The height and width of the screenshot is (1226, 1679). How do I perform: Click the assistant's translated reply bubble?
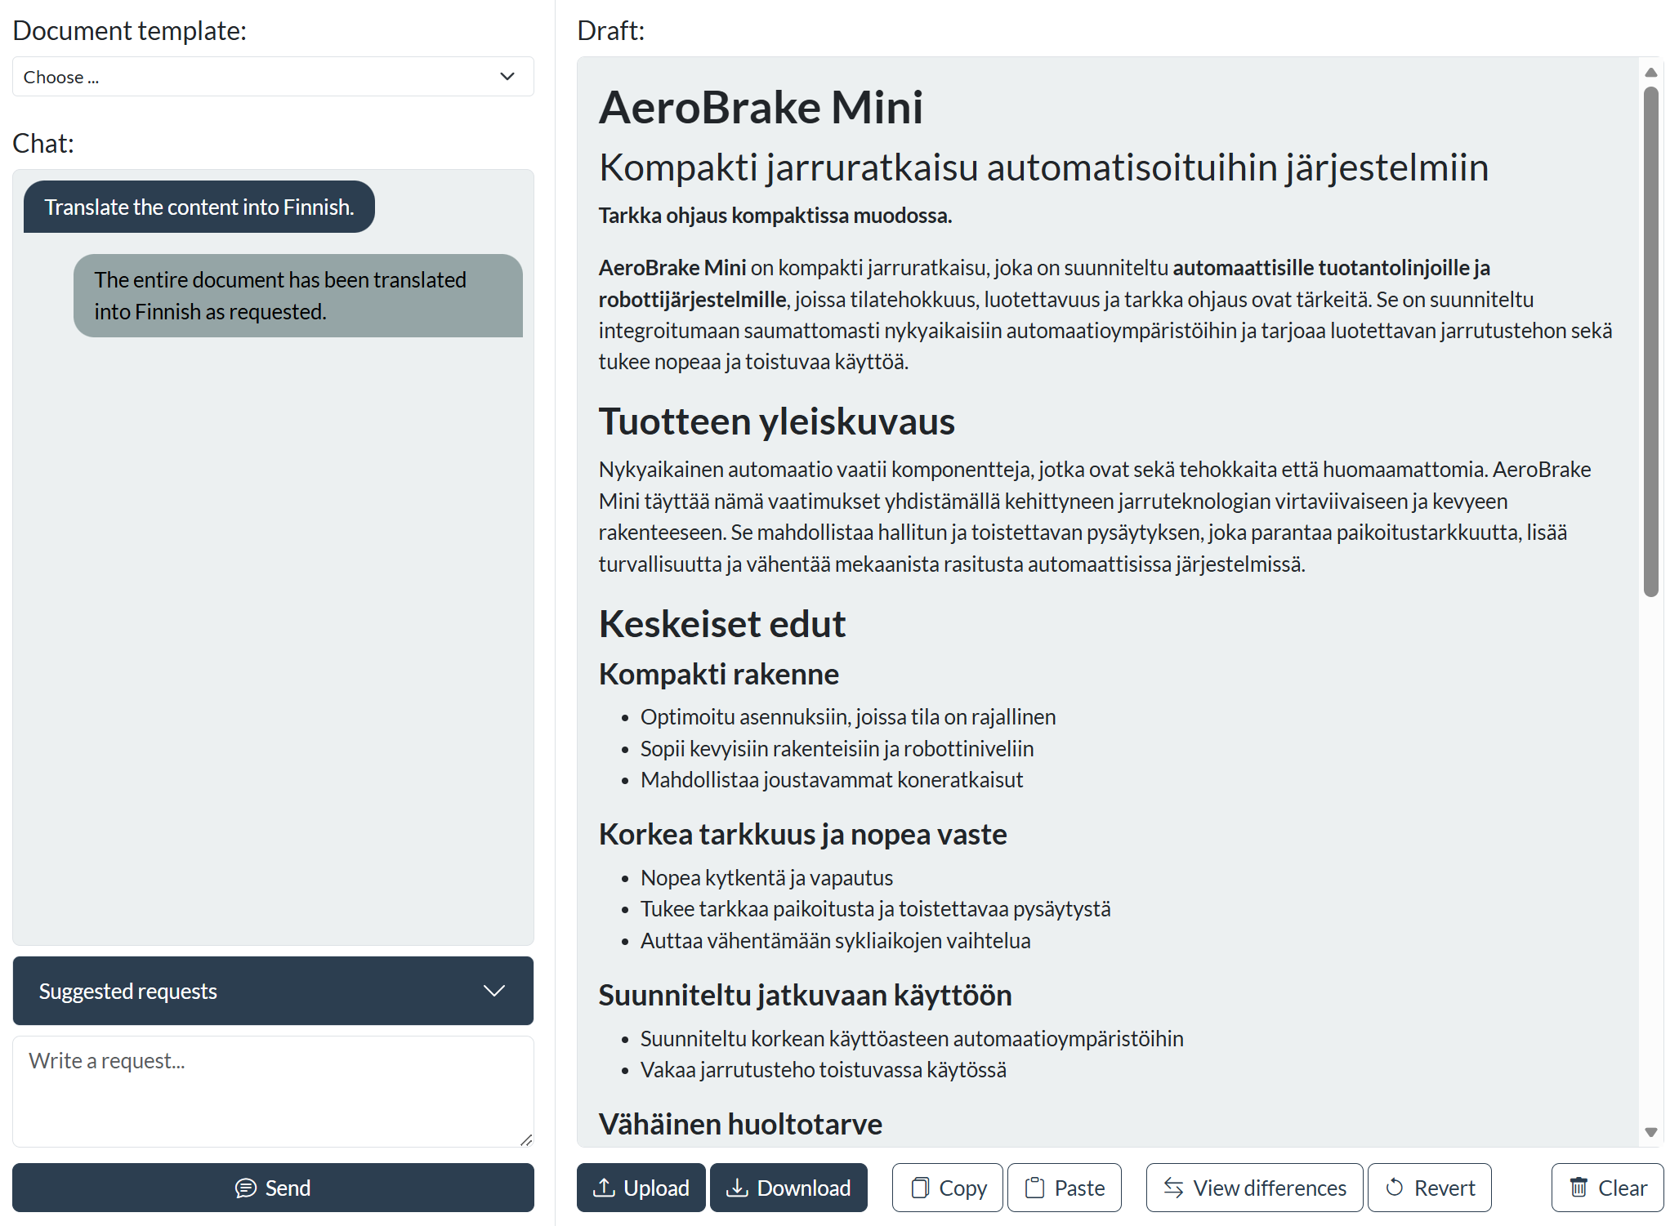coord(297,296)
